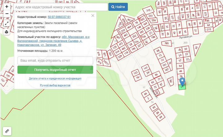Select parcel 464 on the map
223x137 pixels.
[129, 27]
